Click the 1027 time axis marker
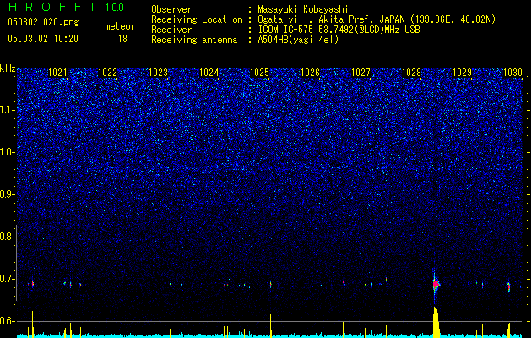The image size is (531, 338). (360, 73)
